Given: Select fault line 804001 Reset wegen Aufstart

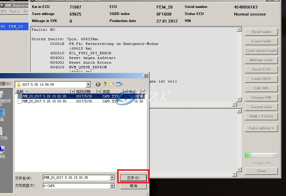Looking at the screenshot, I should click(x=83, y=58).
